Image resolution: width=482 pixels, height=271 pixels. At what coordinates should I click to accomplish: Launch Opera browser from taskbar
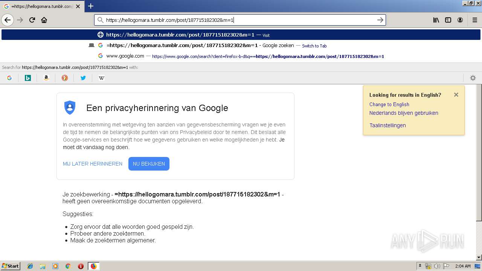click(x=81, y=266)
